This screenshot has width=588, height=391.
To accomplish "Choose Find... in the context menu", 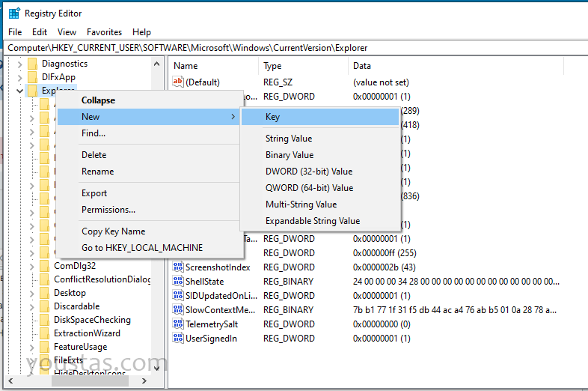I will click(148, 133).
